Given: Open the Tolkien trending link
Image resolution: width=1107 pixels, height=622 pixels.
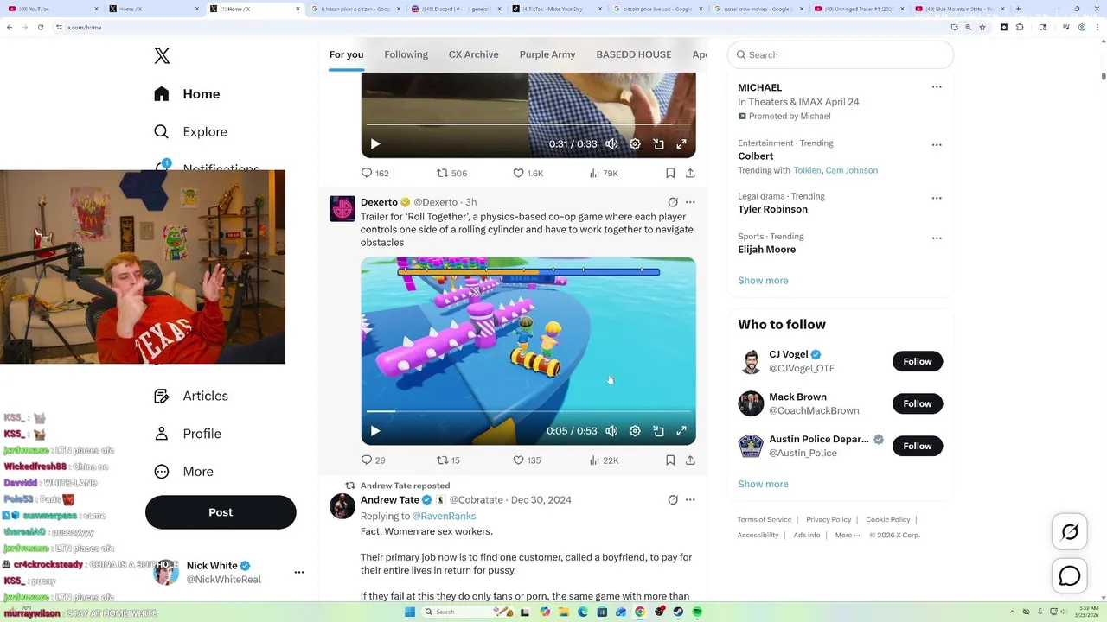Looking at the screenshot, I should (807, 170).
